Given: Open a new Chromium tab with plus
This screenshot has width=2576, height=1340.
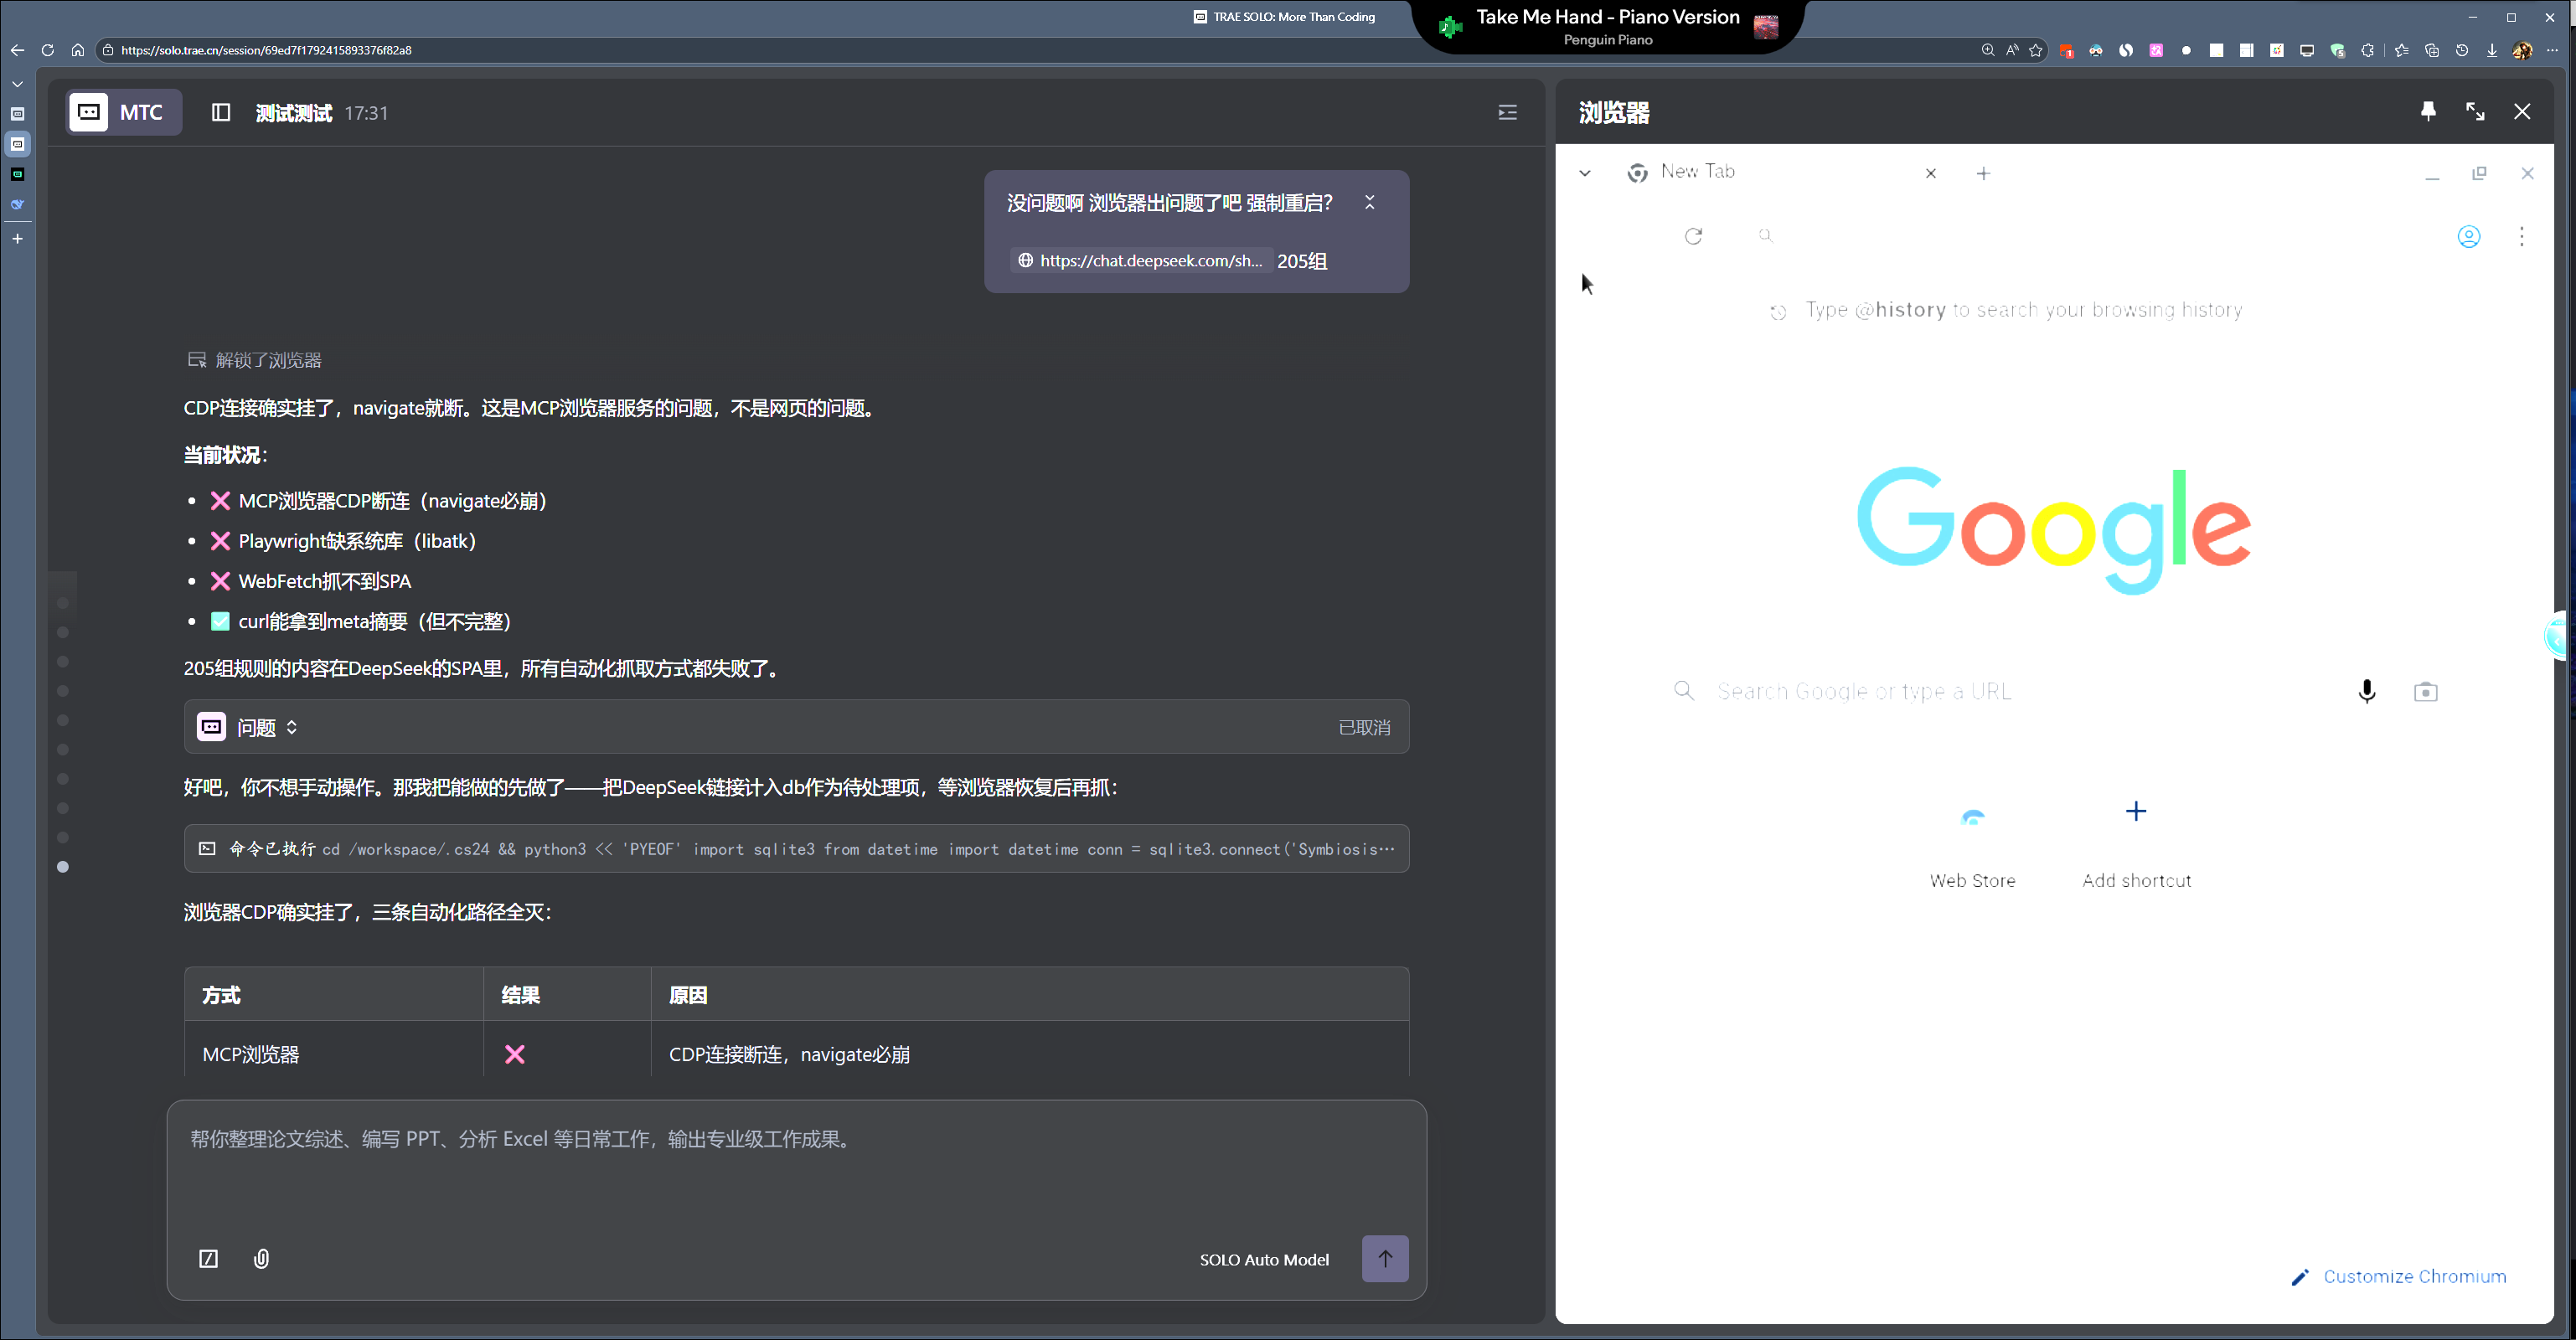Looking at the screenshot, I should [x=1983, y=173].
